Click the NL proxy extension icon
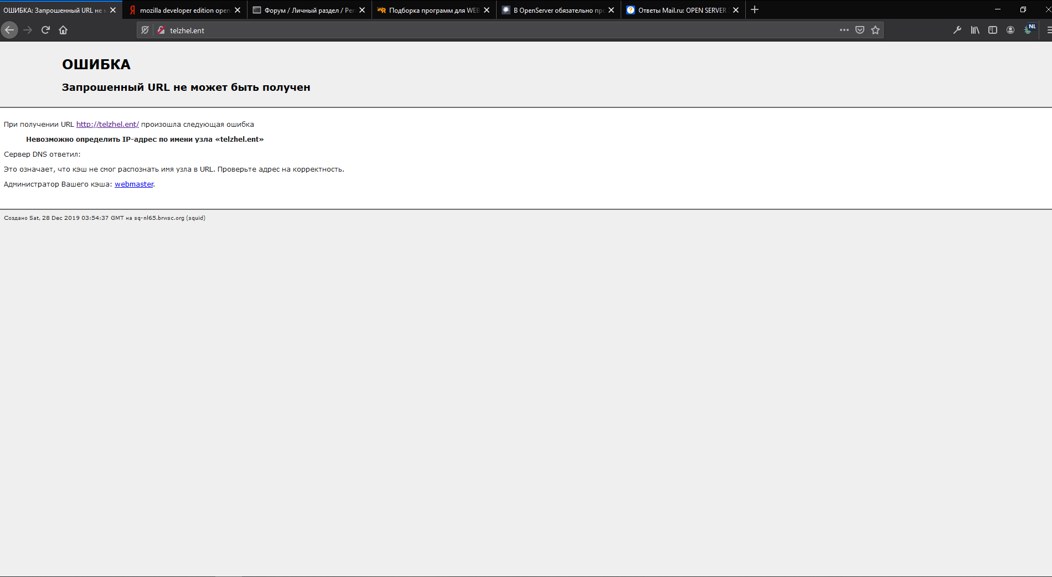 pos(1029,29)
